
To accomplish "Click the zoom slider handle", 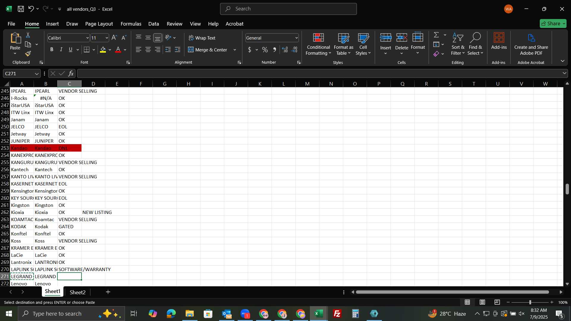I will pyautogui.click(x=530, y=302).
